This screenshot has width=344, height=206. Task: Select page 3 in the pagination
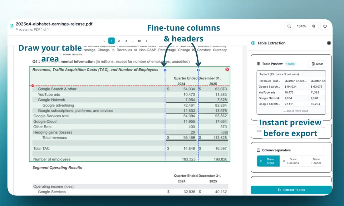126,41
